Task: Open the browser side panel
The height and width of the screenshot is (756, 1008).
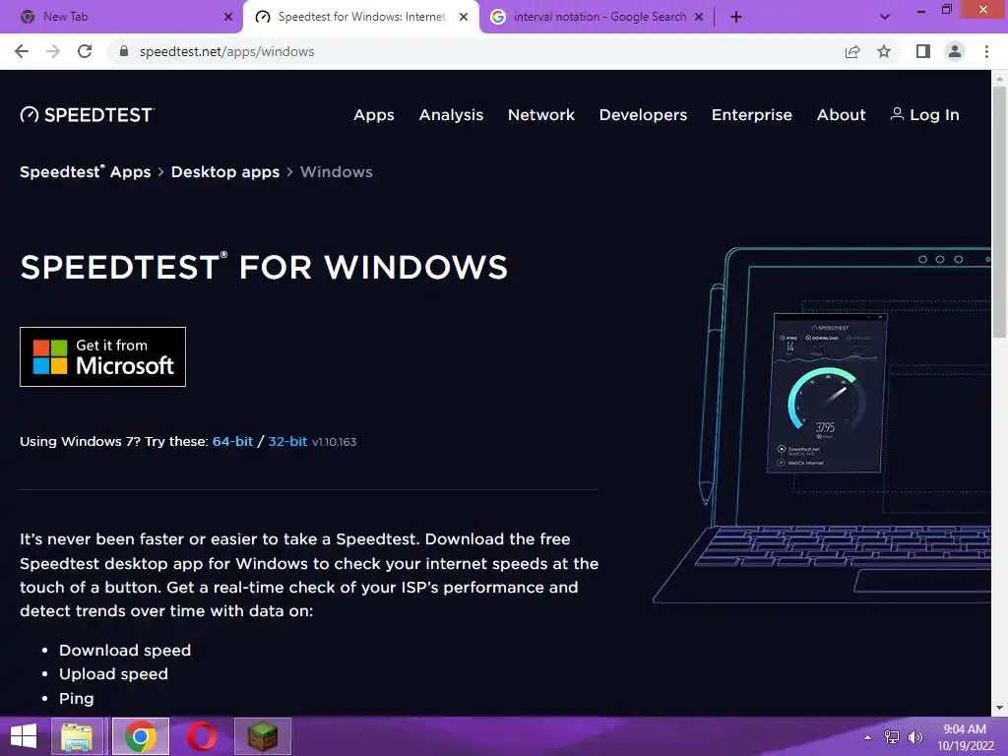Action: 923,51
